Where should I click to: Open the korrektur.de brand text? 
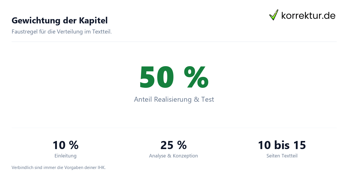tap(308, 16)
